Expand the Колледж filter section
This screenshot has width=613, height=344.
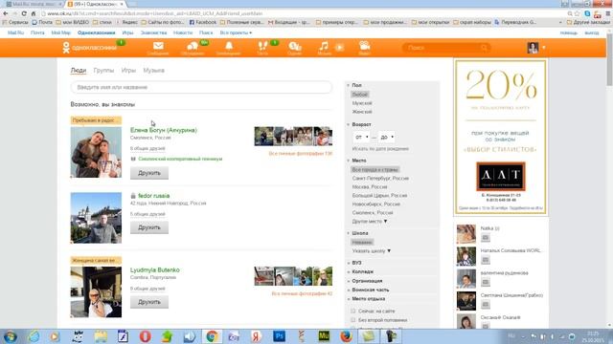coord(362,271)
